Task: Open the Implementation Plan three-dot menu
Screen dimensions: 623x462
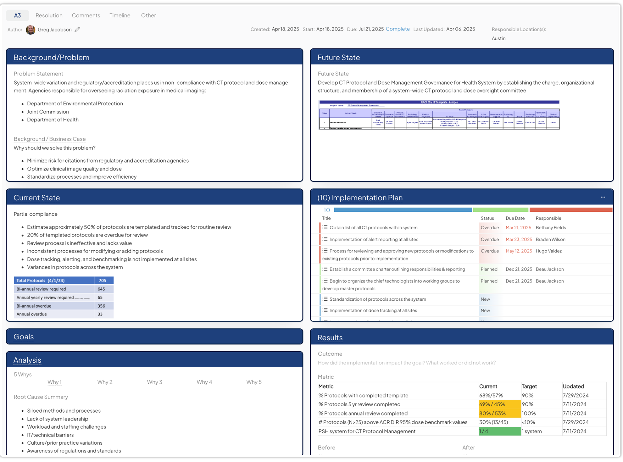Action: click(603, 197)
